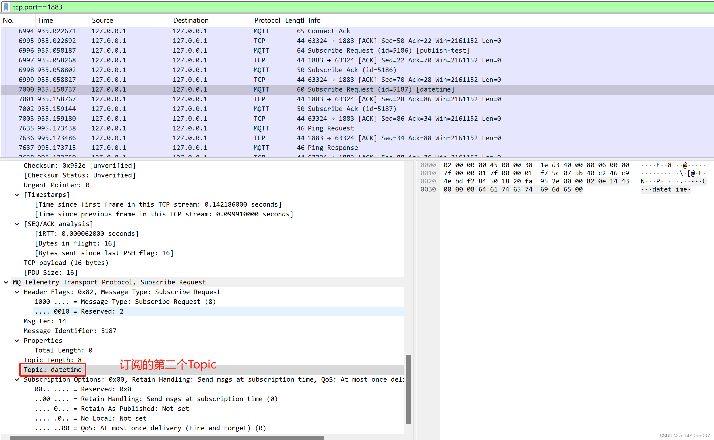Collapse the Subscription Options node

click(17, 379)
